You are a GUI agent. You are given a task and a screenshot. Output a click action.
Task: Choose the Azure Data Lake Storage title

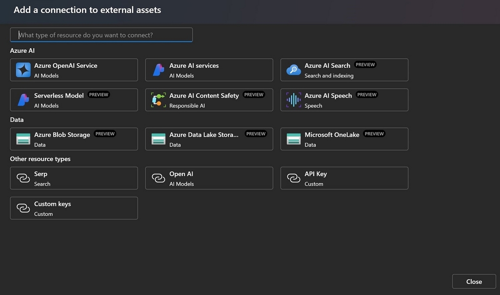tap(204, 135)
